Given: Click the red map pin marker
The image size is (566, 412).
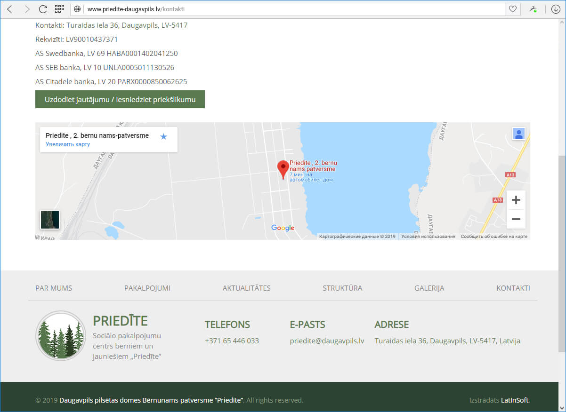Looking at the screenshot, I should 283,169.
